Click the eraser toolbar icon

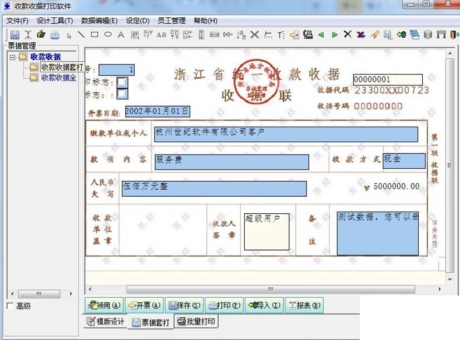(374, 34)
